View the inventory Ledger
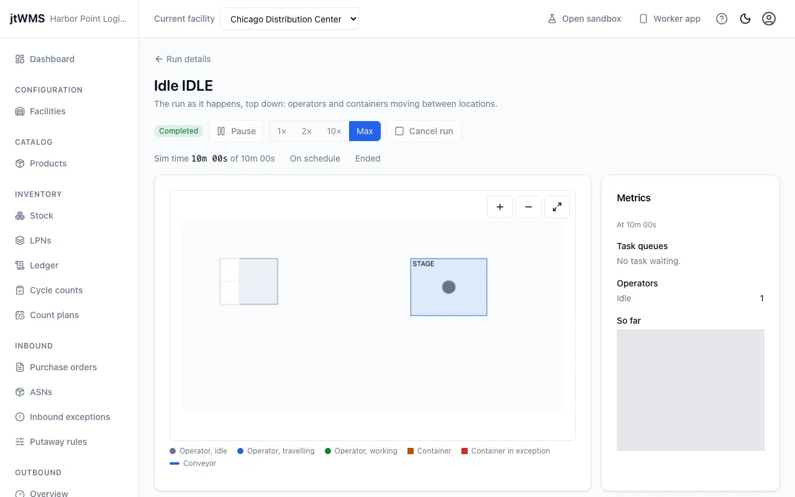The width and height of the screenshot is (795, 497). coord(37,265)
